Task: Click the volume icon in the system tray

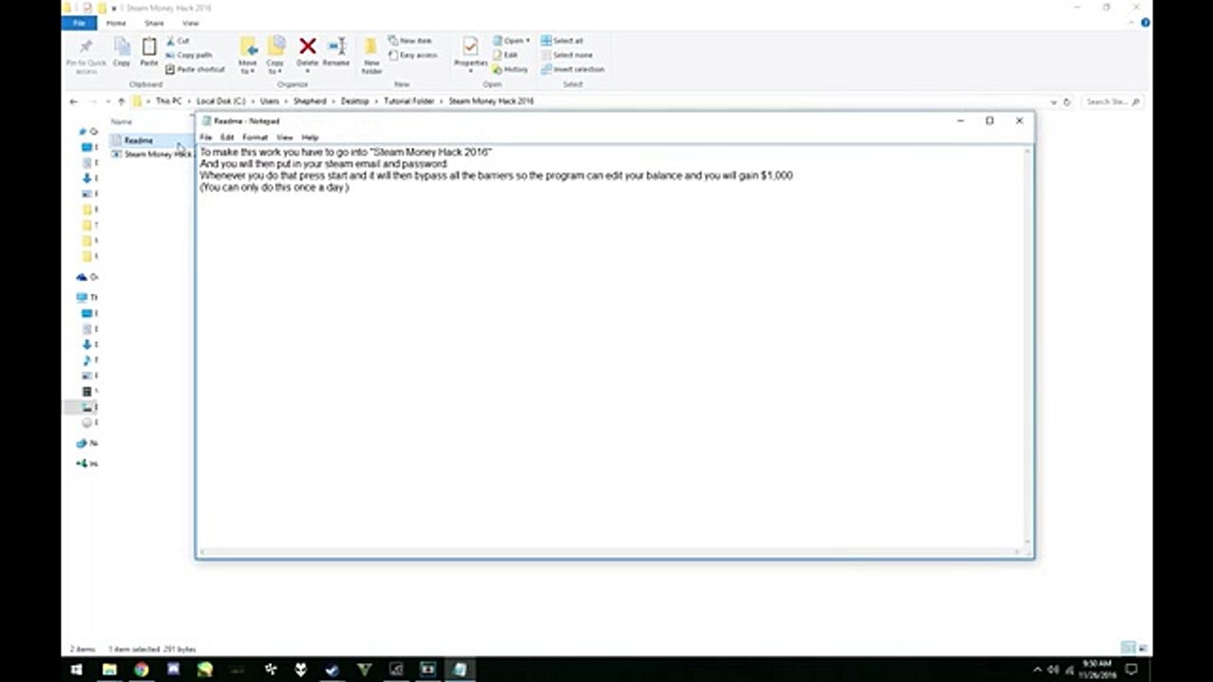Action: pos(1053,670)
